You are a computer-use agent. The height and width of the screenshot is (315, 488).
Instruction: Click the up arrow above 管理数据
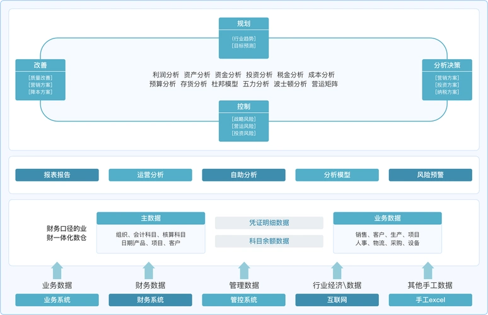244,271
